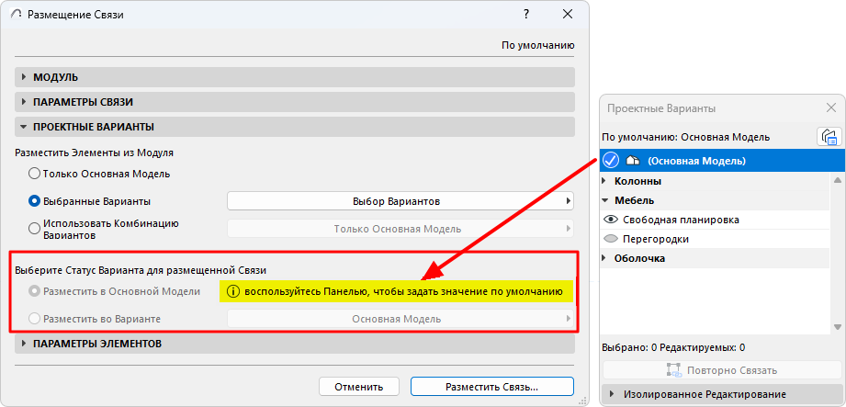Screen dimensions: 846x407
Task: Close the Размещение Связи dialog
Action: (x=567, y=15)
